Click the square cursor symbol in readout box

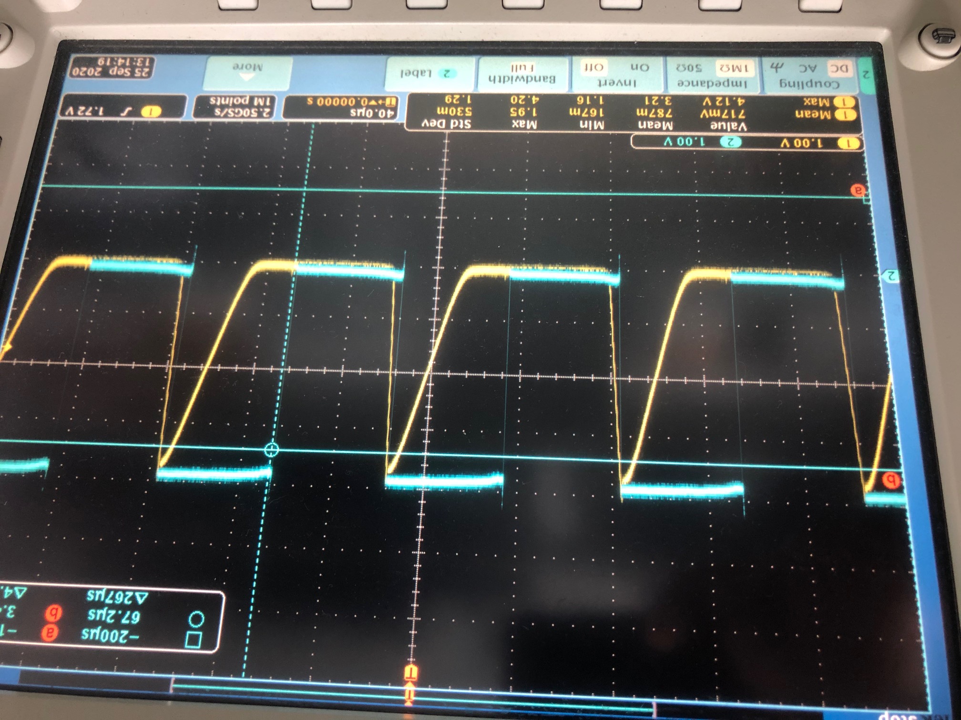[193, 639]
